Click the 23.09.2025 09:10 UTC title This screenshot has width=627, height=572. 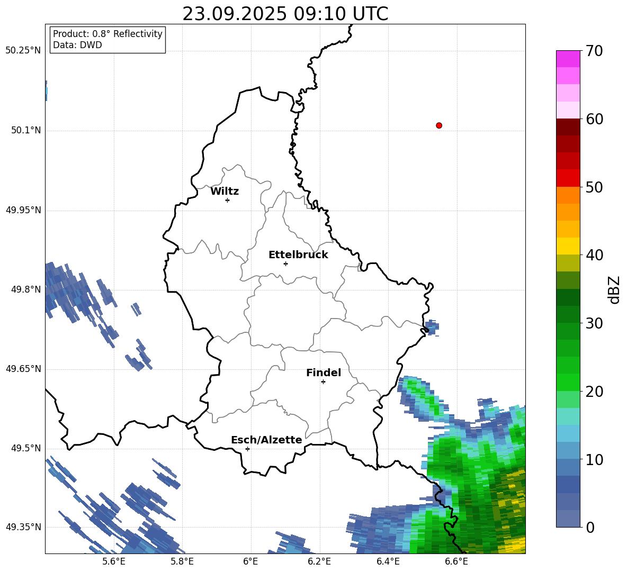click(285, 14)
